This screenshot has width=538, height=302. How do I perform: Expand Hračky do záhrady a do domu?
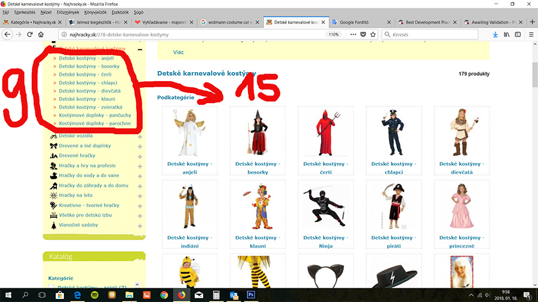[140, 186]
